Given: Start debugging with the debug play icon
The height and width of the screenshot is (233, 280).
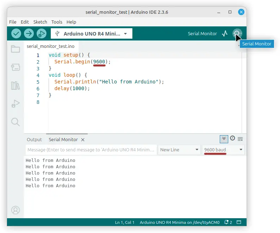Looking at the screenshot, I should tap(42, 33).
